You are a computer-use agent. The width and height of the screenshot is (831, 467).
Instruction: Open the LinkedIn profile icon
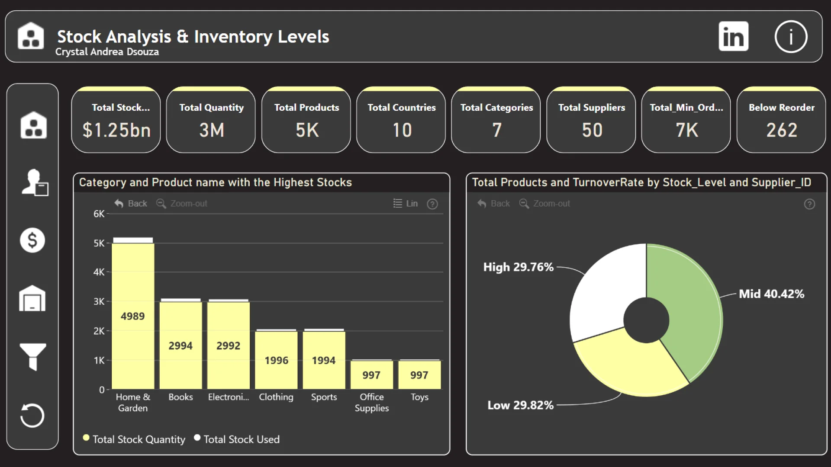point(733,36)
